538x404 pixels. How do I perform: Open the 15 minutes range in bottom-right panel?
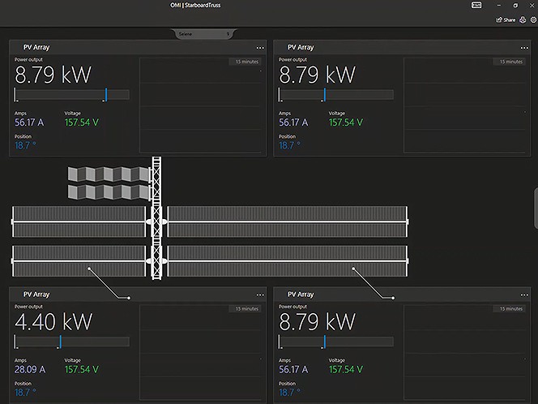[x=510, y=308]
